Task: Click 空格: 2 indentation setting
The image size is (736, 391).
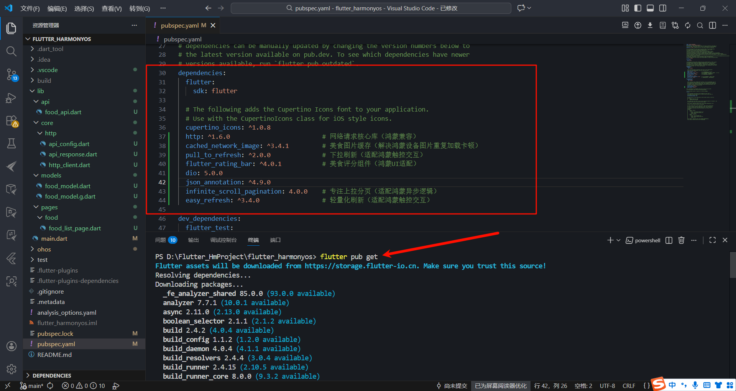Action: 583,386
